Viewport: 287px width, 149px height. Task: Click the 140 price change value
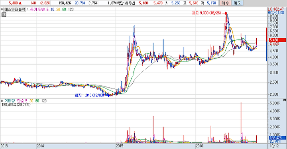33,3
